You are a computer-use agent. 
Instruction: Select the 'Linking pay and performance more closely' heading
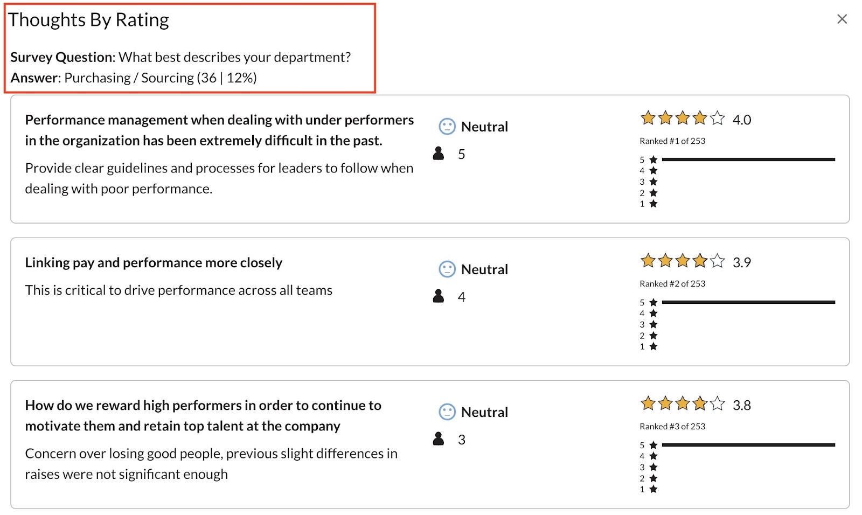[154, 263]
